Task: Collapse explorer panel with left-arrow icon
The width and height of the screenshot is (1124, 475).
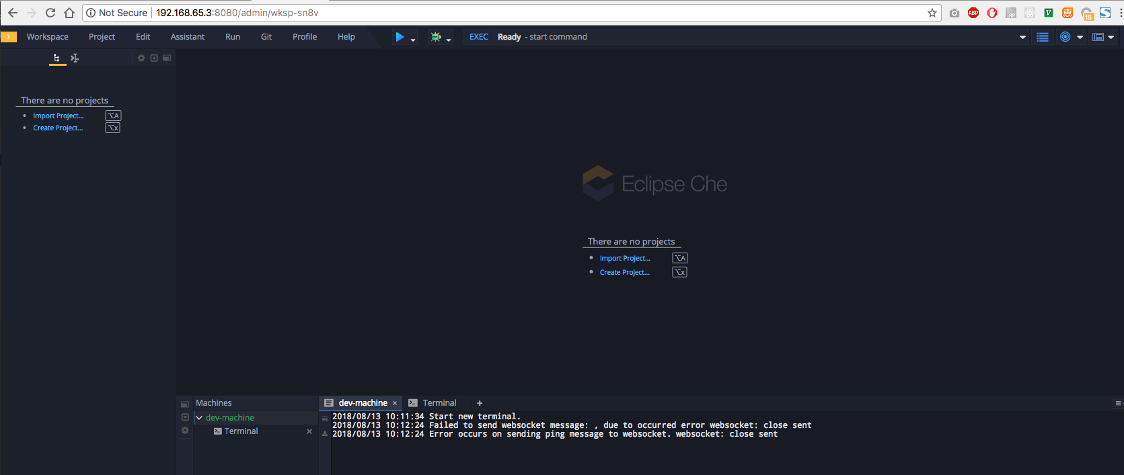Action: click(x=154, y=58)
